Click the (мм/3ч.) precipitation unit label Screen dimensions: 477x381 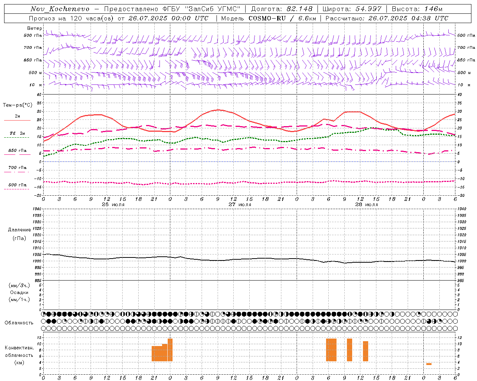pyautogui.click(x=19, y=285)
